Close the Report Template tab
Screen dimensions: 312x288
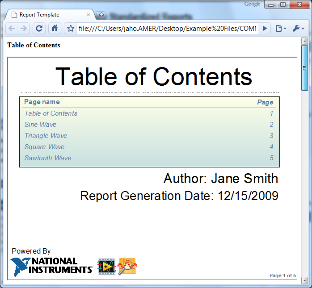[89, 15]
